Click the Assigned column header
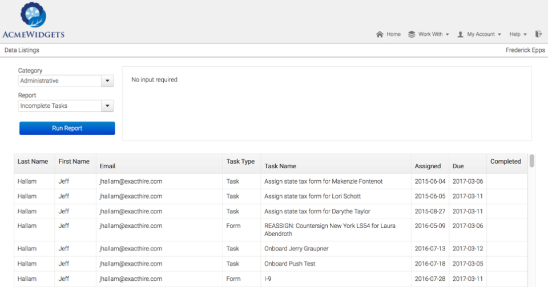548x287 pixels. pos(428,166)
